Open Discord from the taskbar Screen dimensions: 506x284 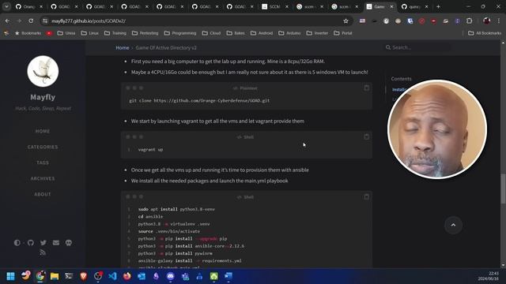[171, 276]
